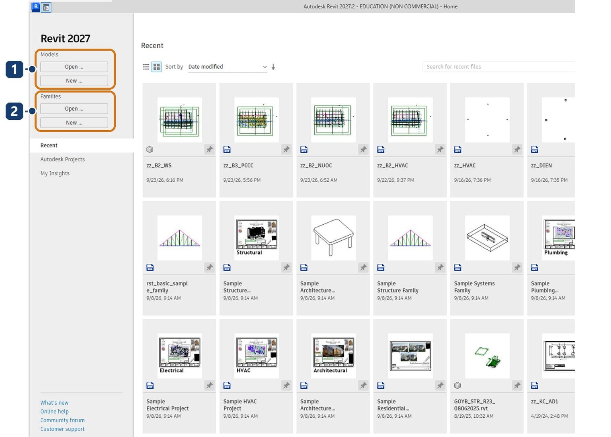Open a family with Families Open button

point(74,109)
